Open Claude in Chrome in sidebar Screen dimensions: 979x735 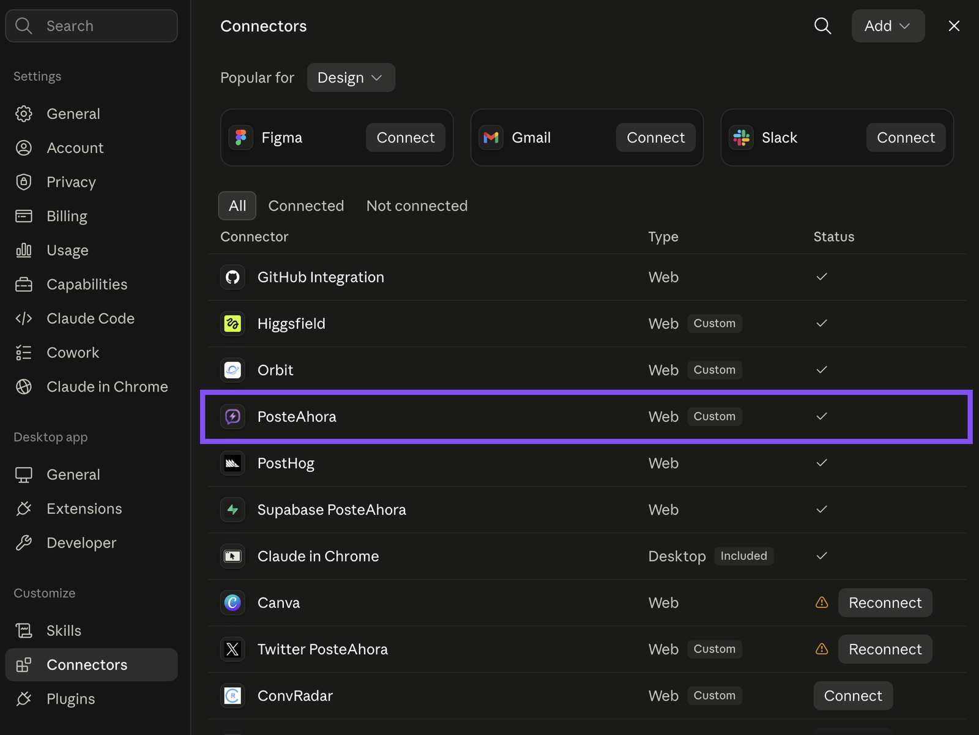[x=91, y=387]
